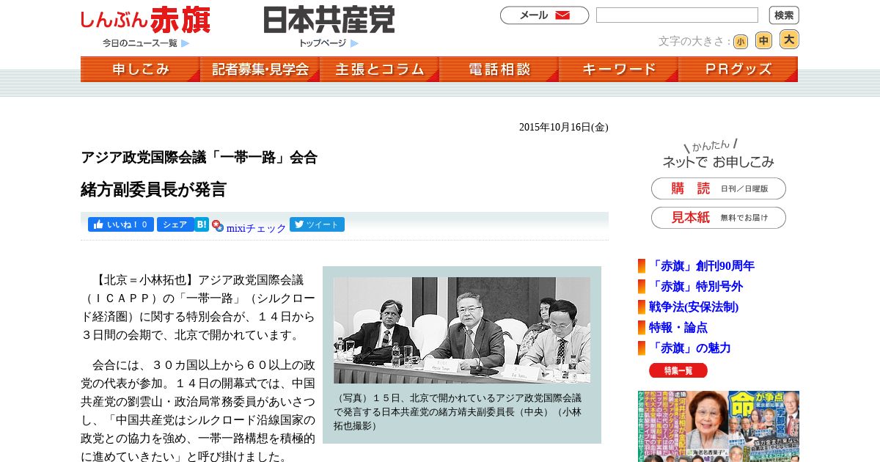Click the Facebook いいね! like button
Image resolution: width=880 pixels, height=462 pixels.
(121, 224)
